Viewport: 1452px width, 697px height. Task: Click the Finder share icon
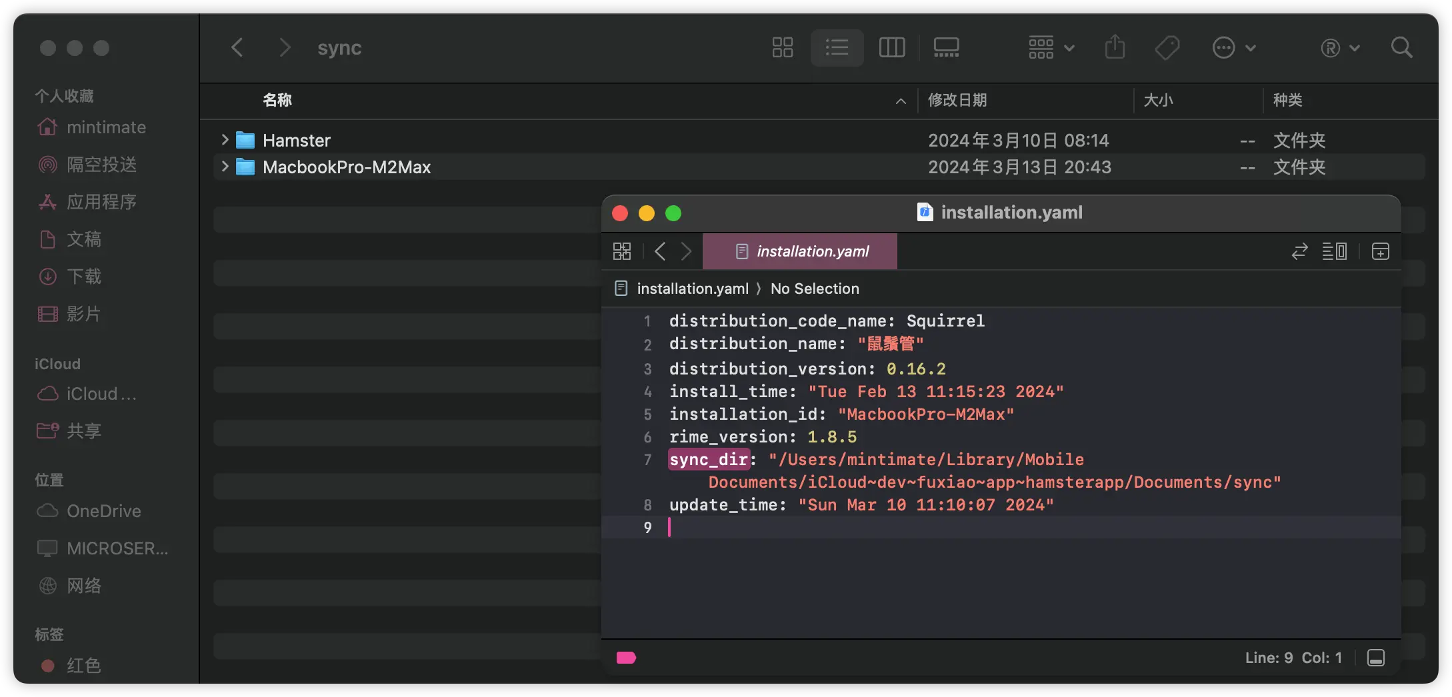point(1115,47)
